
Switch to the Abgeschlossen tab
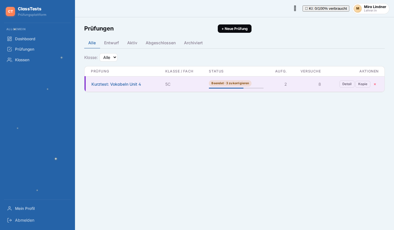click(x=161, y=43)
